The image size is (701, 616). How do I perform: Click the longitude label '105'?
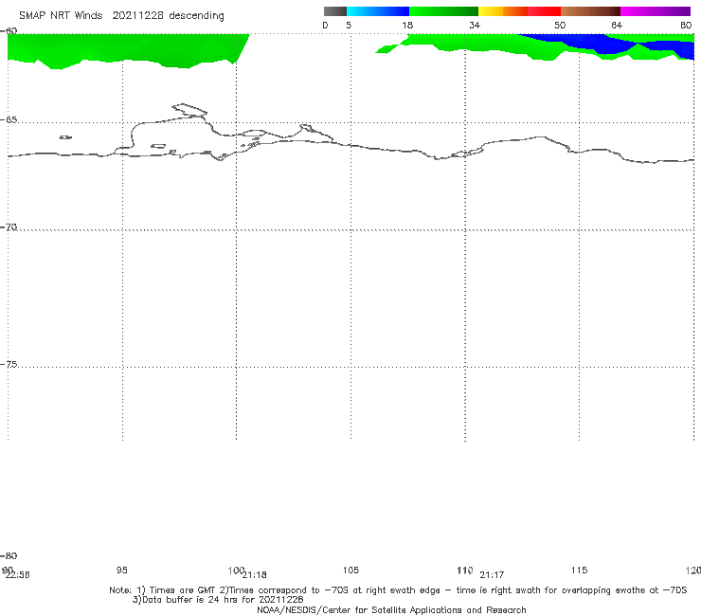350,571
